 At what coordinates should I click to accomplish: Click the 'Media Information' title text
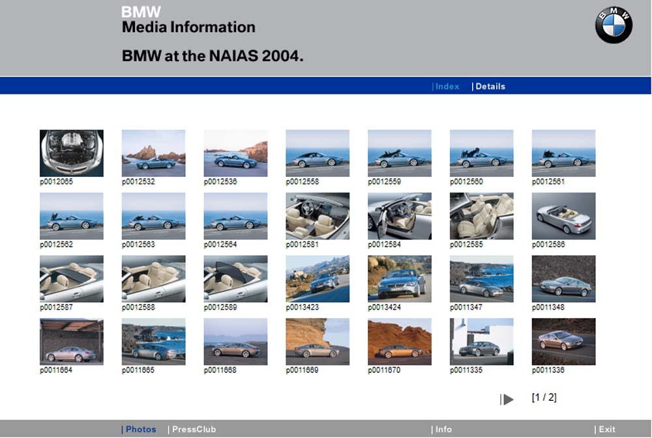pyautogui.click(x=188, y=27)
